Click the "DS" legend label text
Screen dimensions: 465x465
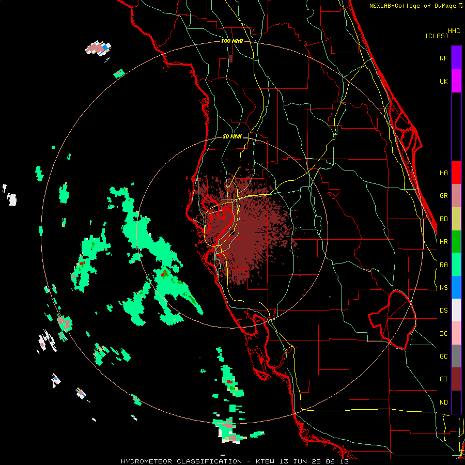click(443, 311)
